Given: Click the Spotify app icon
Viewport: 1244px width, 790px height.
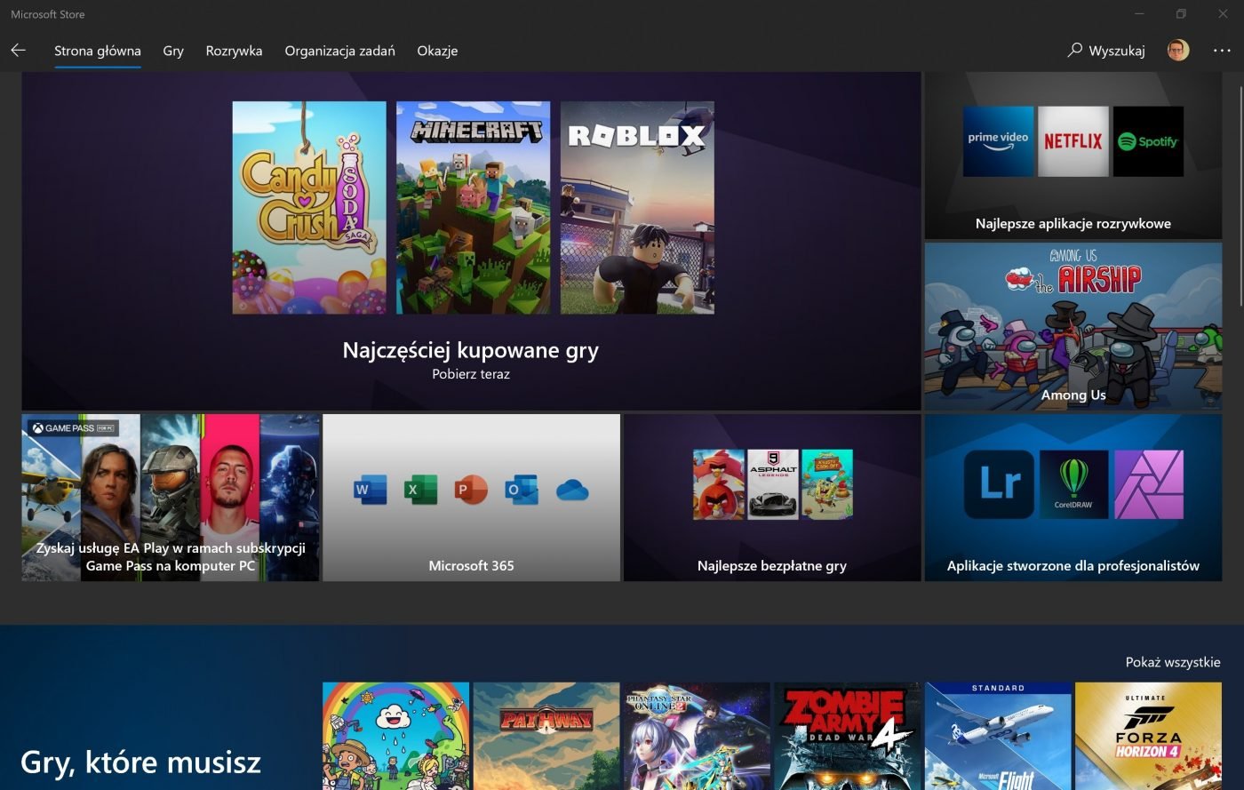Looking at the screenshot, I should tap(1148, 141).
